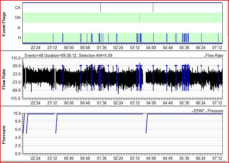The width and height of the screenshot is (229, 163).
Task: Click the H row label
Action: pyautogui.click(x=19, y=38)
